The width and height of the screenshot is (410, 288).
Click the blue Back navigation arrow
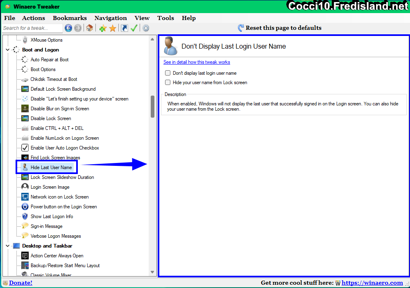point(68,28)
